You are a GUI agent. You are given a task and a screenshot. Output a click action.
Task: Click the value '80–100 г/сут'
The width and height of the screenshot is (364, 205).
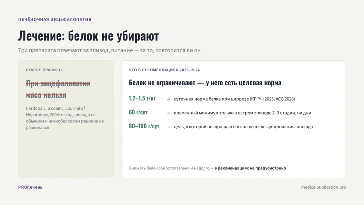pos(144,126)
